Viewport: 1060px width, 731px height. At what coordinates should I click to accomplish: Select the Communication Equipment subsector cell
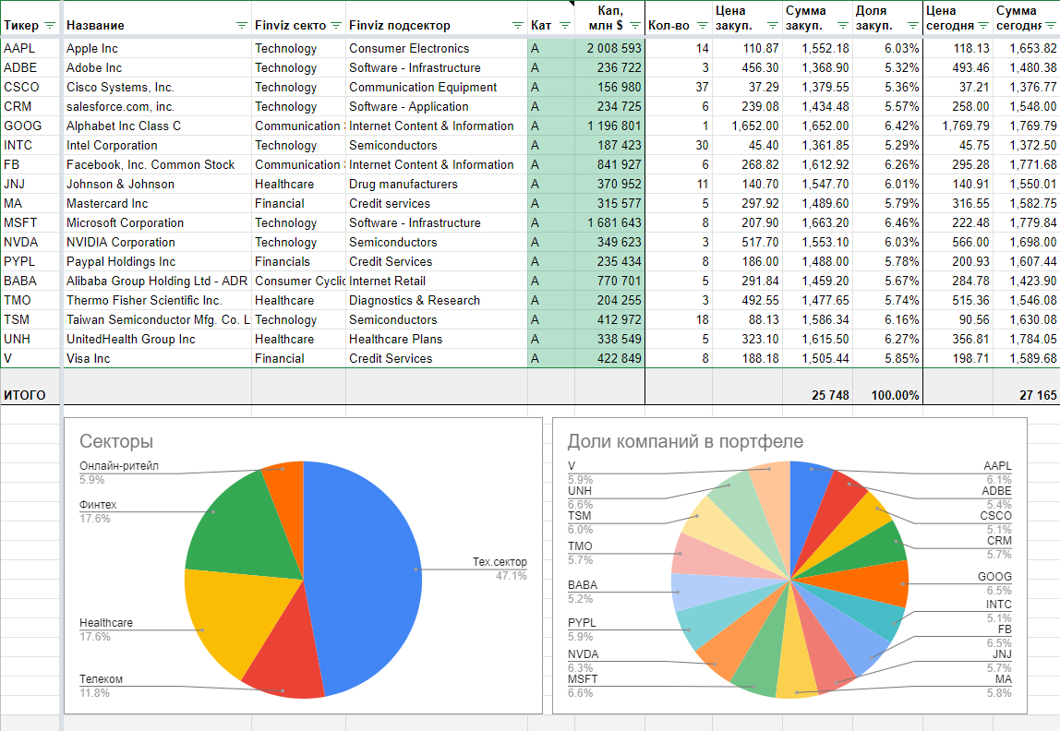coord(436,87)
